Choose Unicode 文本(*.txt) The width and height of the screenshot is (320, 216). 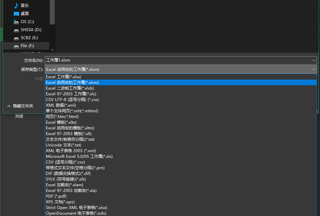pos(181,145)
